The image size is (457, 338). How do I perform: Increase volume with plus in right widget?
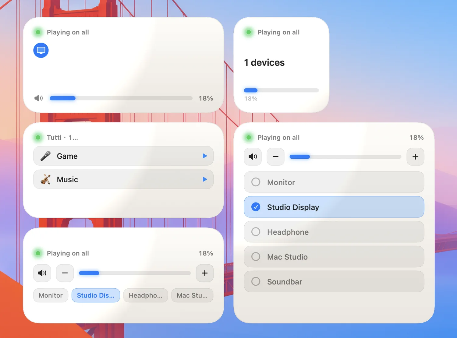coord(415,157)
